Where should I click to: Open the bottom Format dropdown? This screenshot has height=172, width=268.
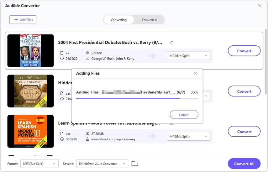39,164
